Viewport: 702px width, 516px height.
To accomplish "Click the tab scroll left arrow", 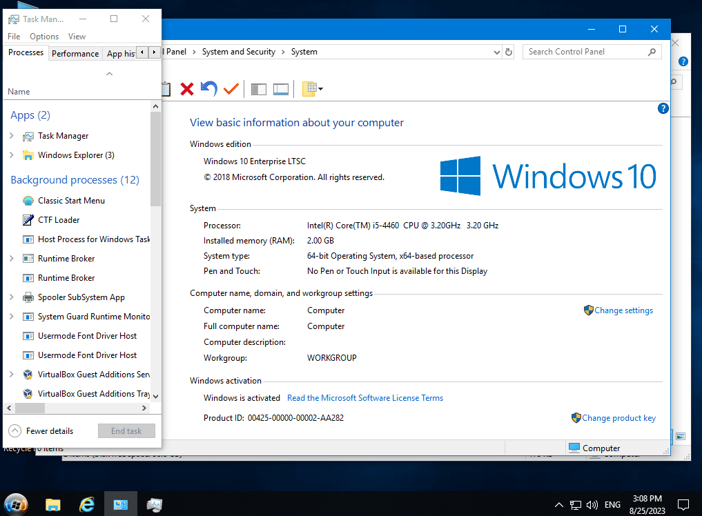I will pos(142,52).
